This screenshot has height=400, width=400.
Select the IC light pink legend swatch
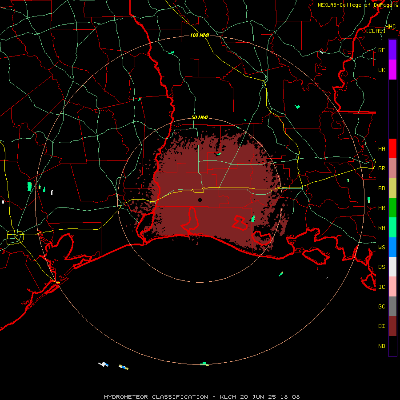click(392, 287)
